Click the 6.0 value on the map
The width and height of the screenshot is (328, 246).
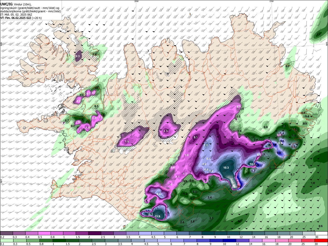click(x=159, y=194)
